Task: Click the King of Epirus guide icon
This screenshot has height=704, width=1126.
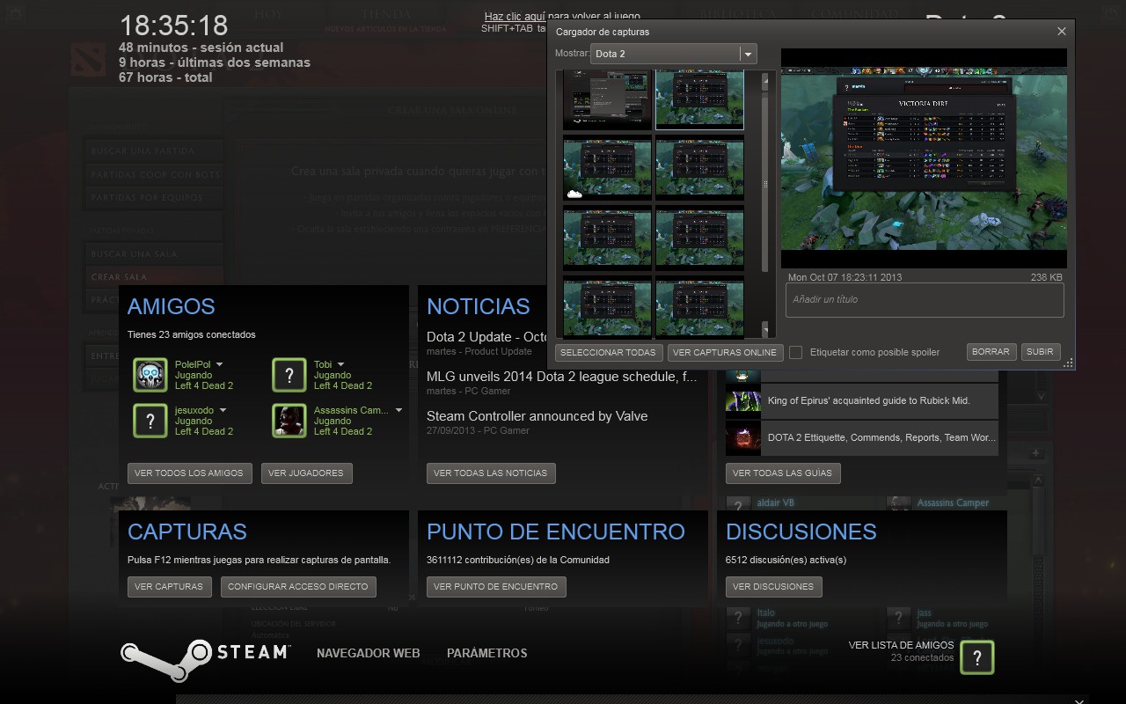Action: pyautogui.click(x=742, y=400)
